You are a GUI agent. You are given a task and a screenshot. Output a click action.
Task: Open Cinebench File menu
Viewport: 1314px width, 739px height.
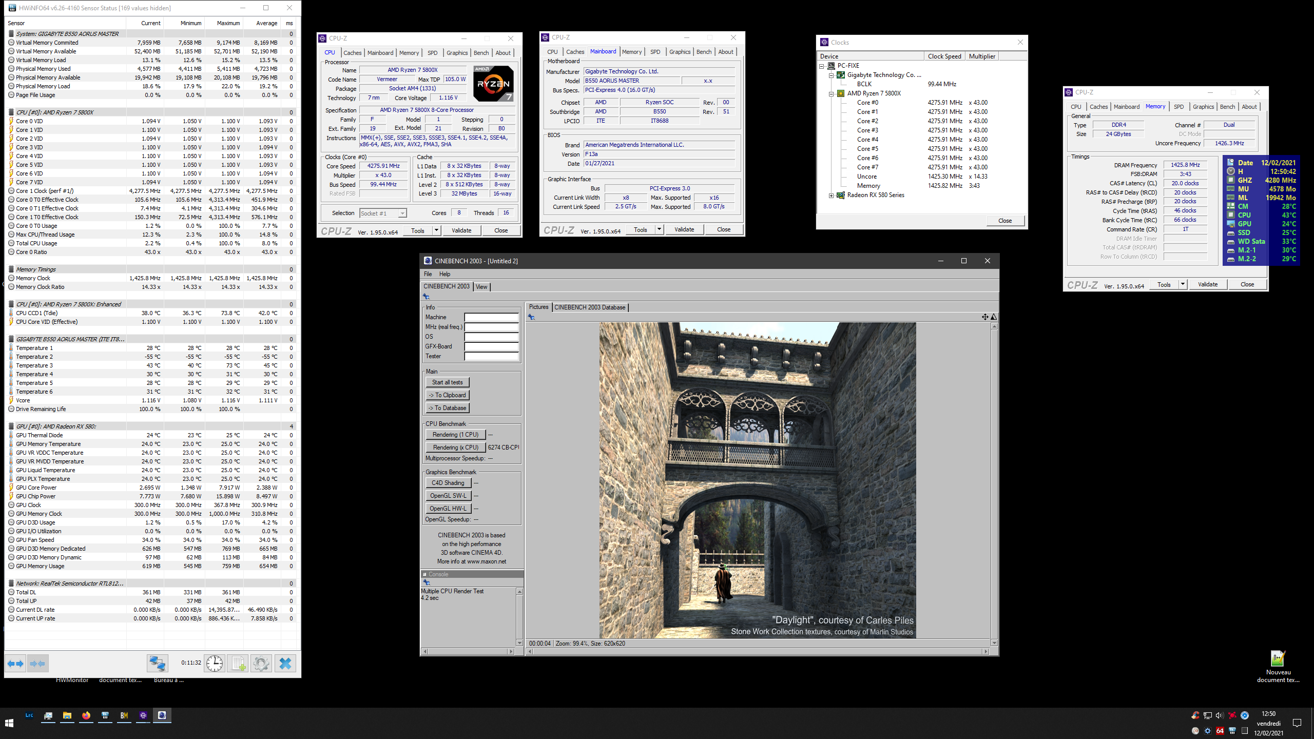pos(428,274)
